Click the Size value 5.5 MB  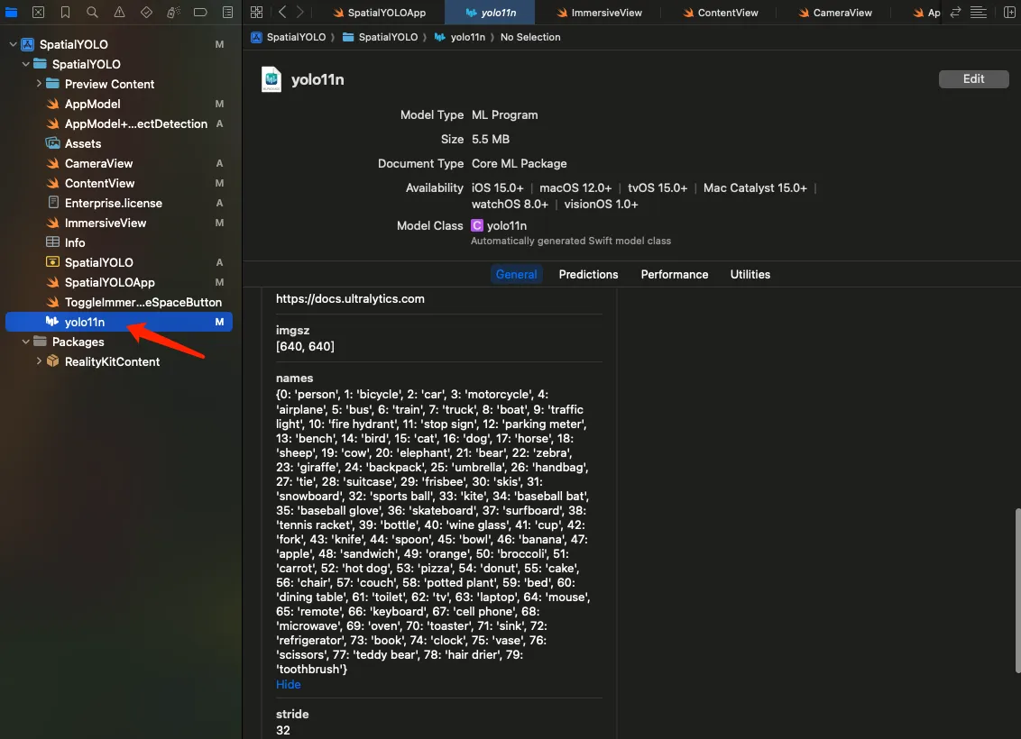(x=491, y=139)
